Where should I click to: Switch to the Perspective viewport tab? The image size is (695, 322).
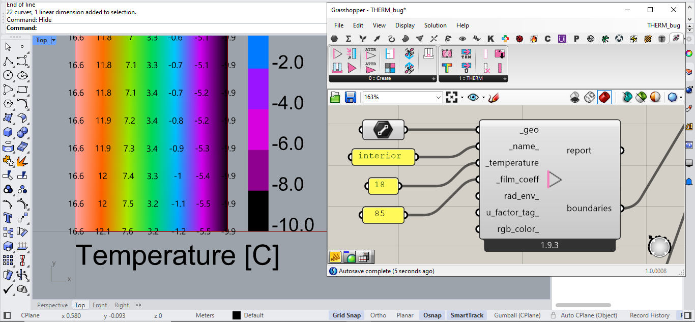tap(52, 305)
